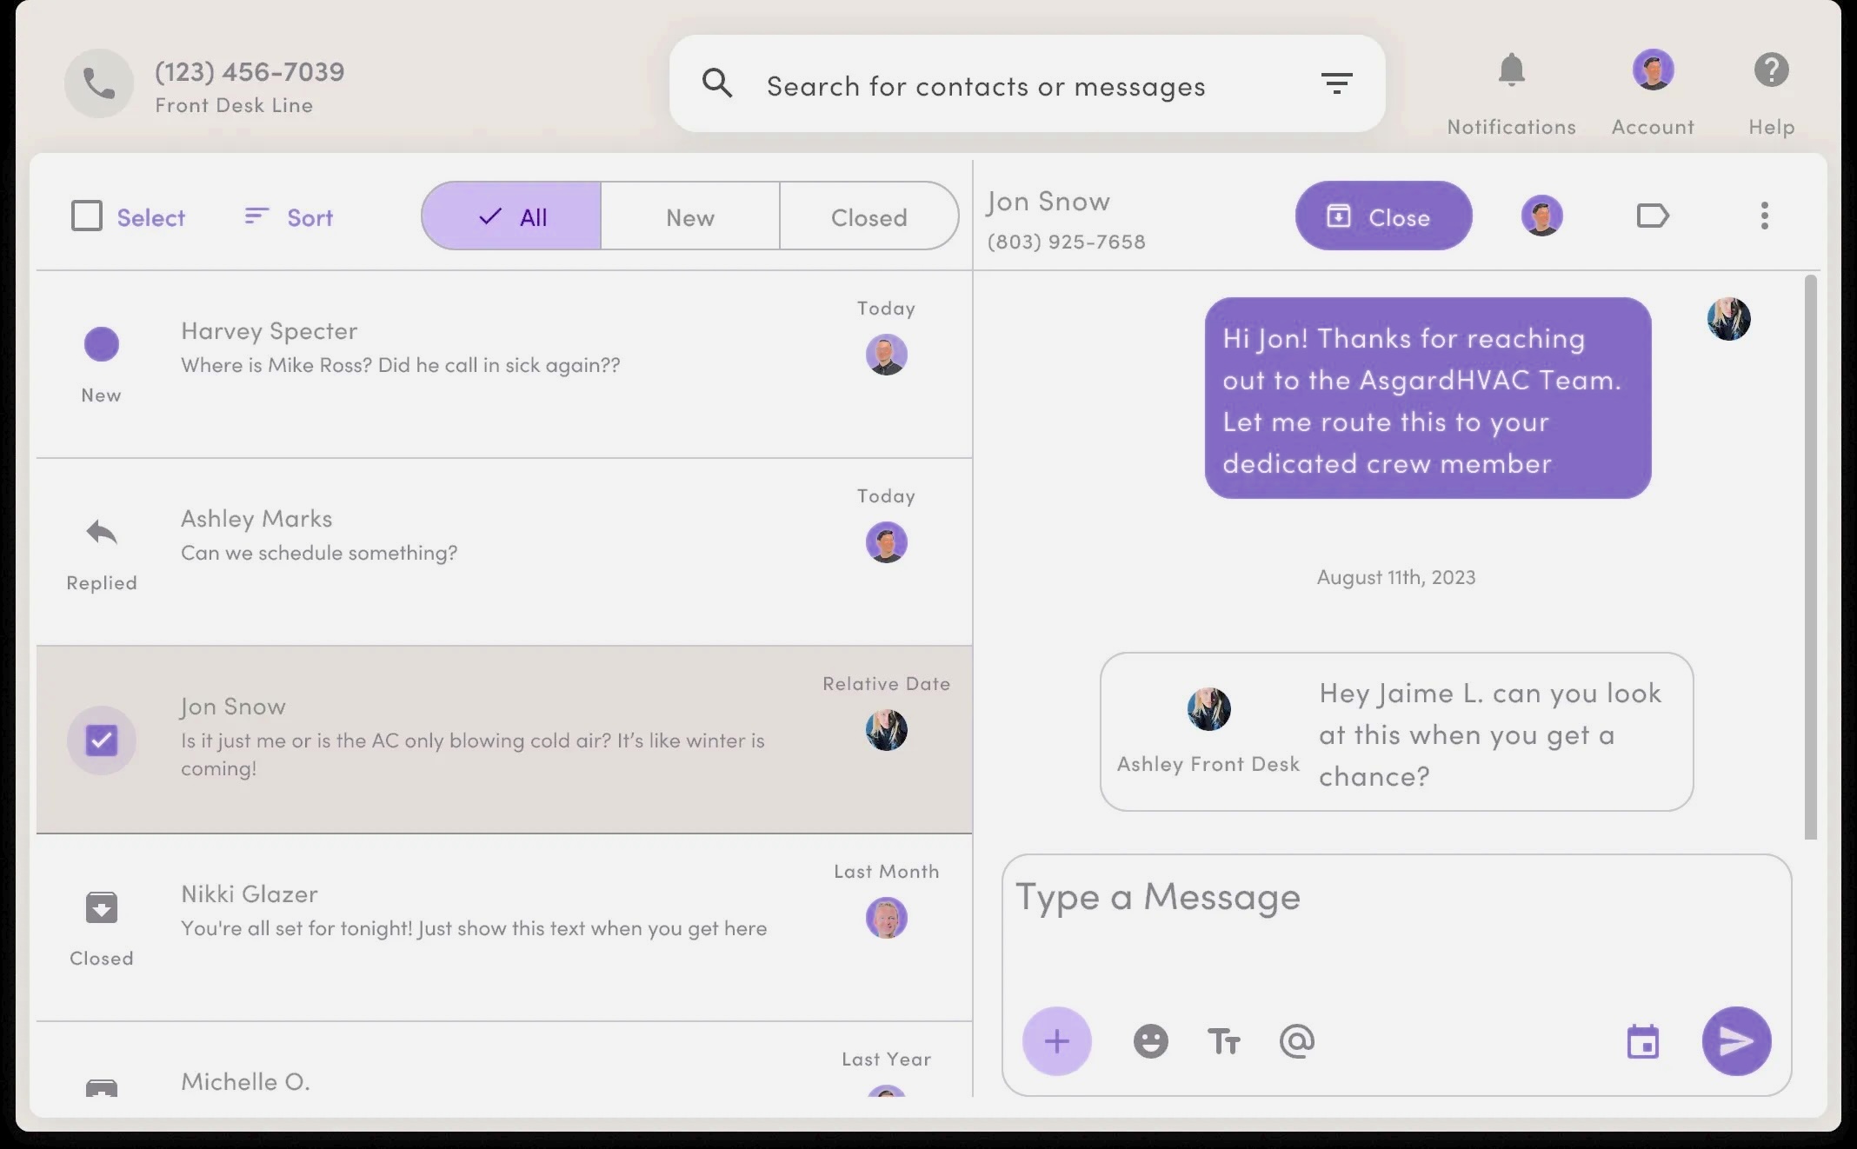Open Notifications from the bell icon
This screenshot has height=1149, width=1857.
tap(1511, 70)
